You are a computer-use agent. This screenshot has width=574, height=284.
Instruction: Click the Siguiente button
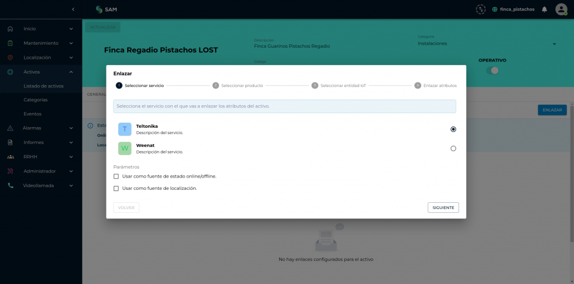pos(443,207)
